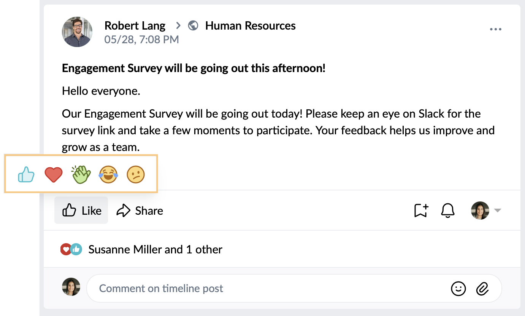525x316 pixels.
Task: Click the Like button
Action: 81,210
